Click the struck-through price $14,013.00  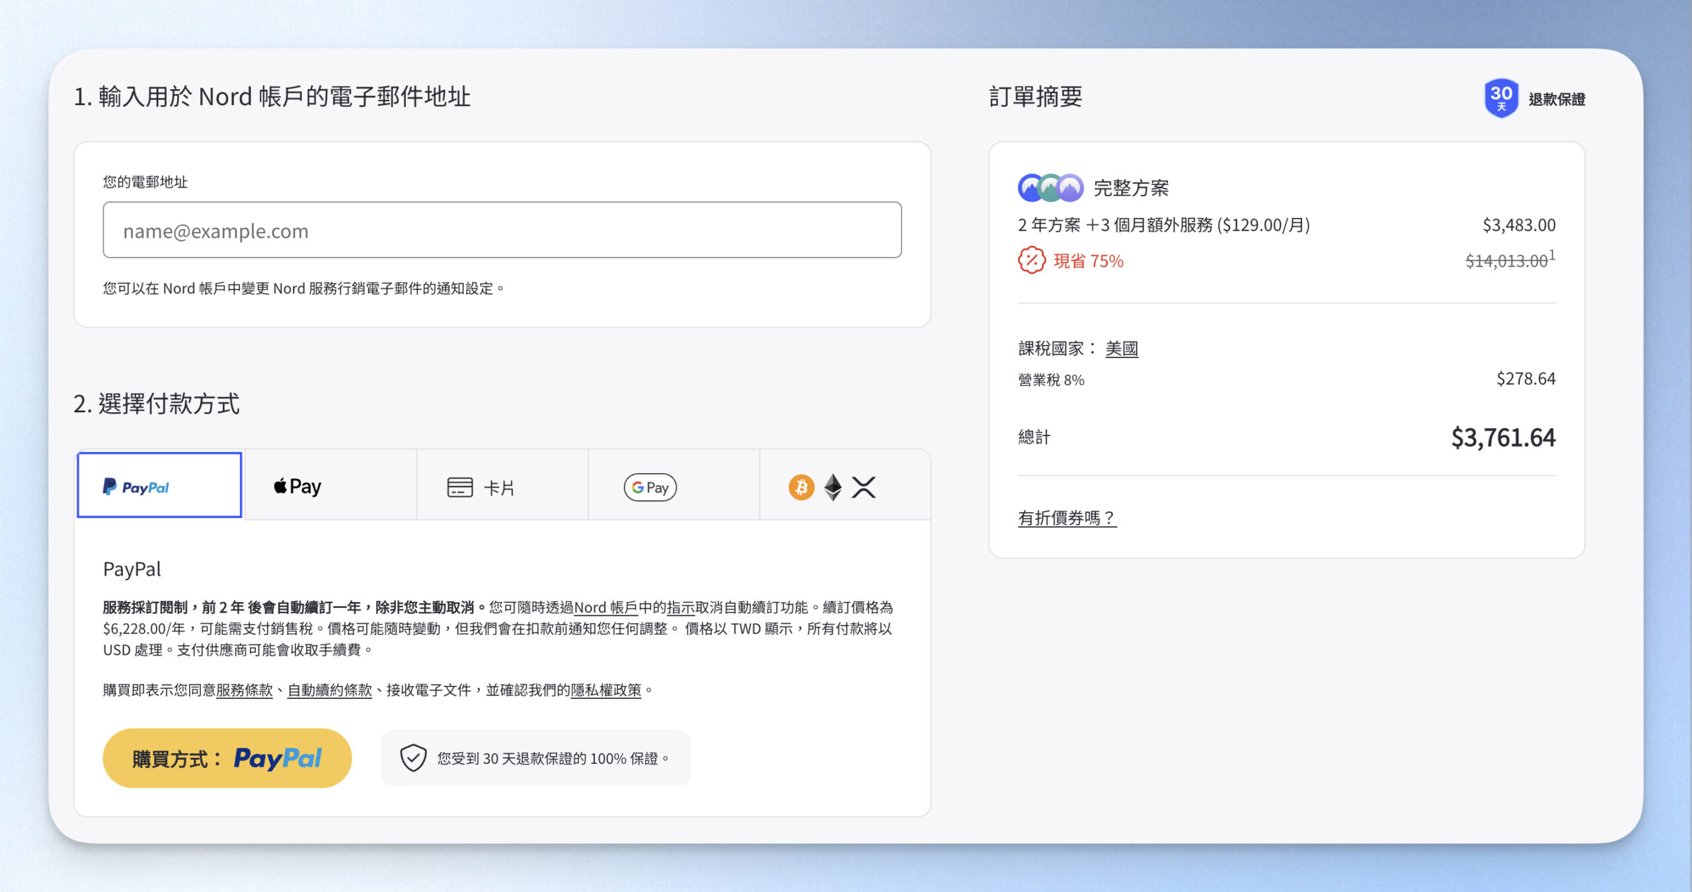tap(1507, 261)
